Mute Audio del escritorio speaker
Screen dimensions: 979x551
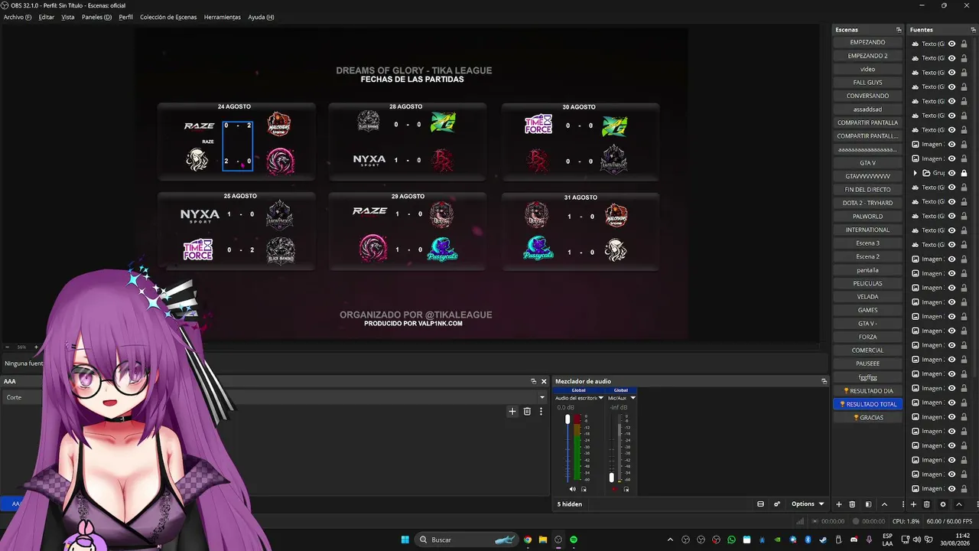tap(572, 489)
